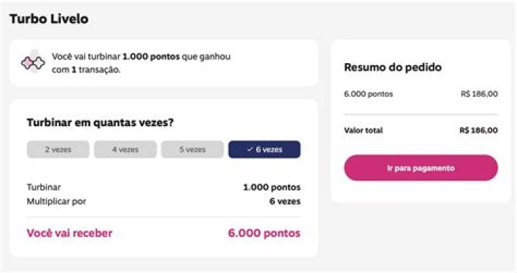Click the pink 6.000 pontos result total
The width and height of the screenshot is (517, 273).
[264, 233]
